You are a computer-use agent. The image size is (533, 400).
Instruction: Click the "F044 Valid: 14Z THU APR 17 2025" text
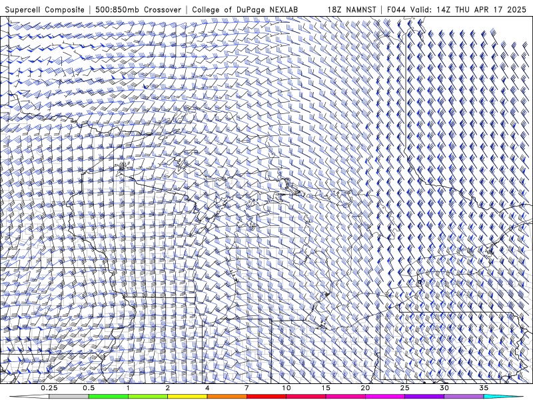[x=456, y=9]
